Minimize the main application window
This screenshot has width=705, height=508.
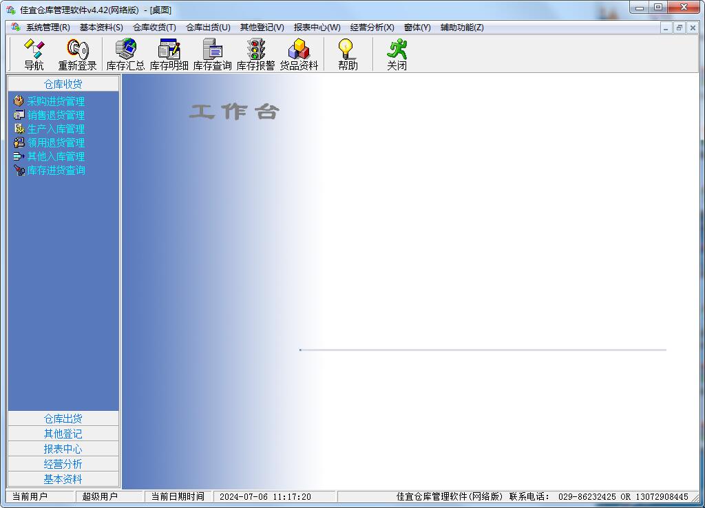640,8
